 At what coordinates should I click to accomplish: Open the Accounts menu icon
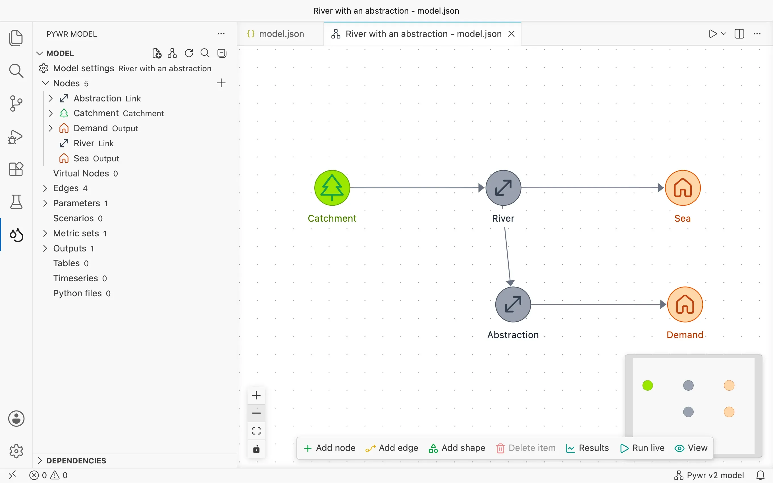tap(16, 419)
